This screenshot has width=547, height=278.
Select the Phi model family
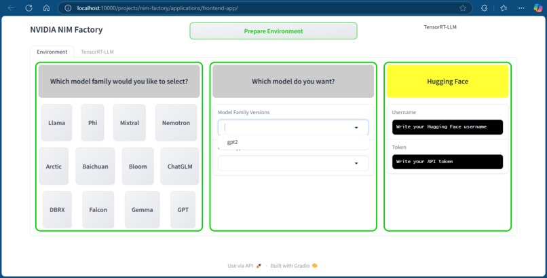tap(93, 122)
